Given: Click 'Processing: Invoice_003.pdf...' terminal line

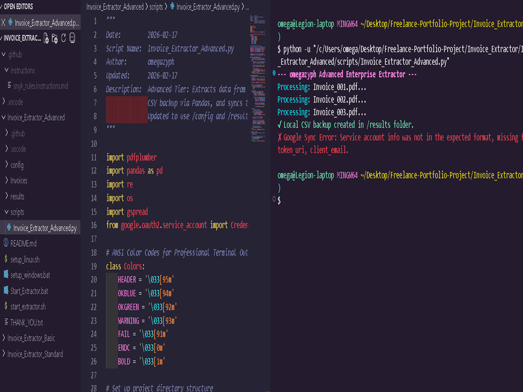Looking at the screenshot, I should [x=322, y=112].
